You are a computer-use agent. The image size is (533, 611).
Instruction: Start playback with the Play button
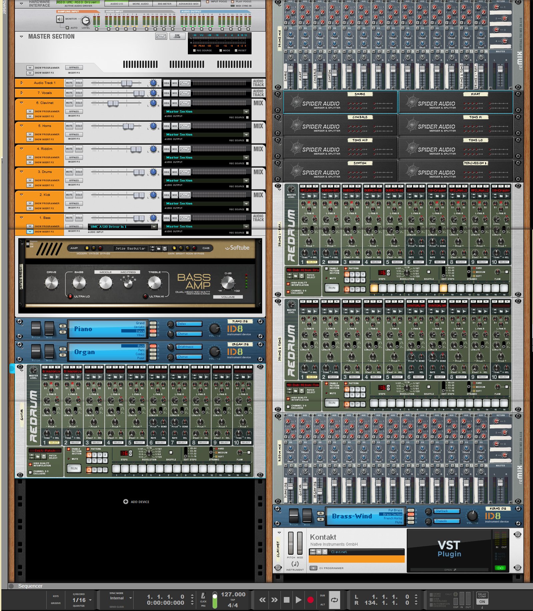(x=298, y=600)
